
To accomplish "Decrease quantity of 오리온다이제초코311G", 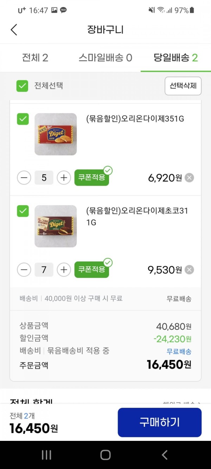I will [x=24, y=270].
